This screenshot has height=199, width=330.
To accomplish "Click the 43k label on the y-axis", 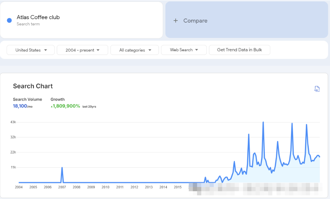I will (13, 122).
